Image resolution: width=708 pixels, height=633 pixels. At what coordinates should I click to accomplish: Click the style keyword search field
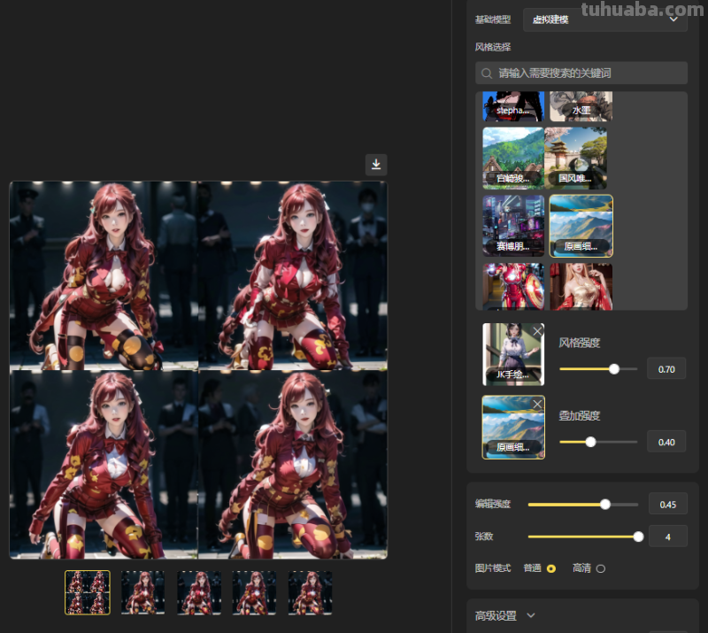tap(581, 73)
